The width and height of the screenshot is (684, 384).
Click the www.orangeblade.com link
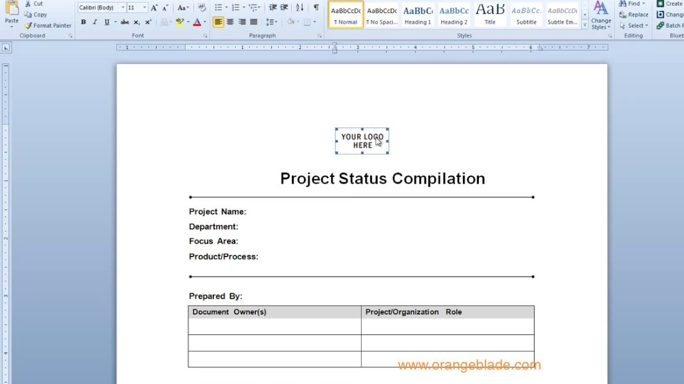[x=469, y=365]
